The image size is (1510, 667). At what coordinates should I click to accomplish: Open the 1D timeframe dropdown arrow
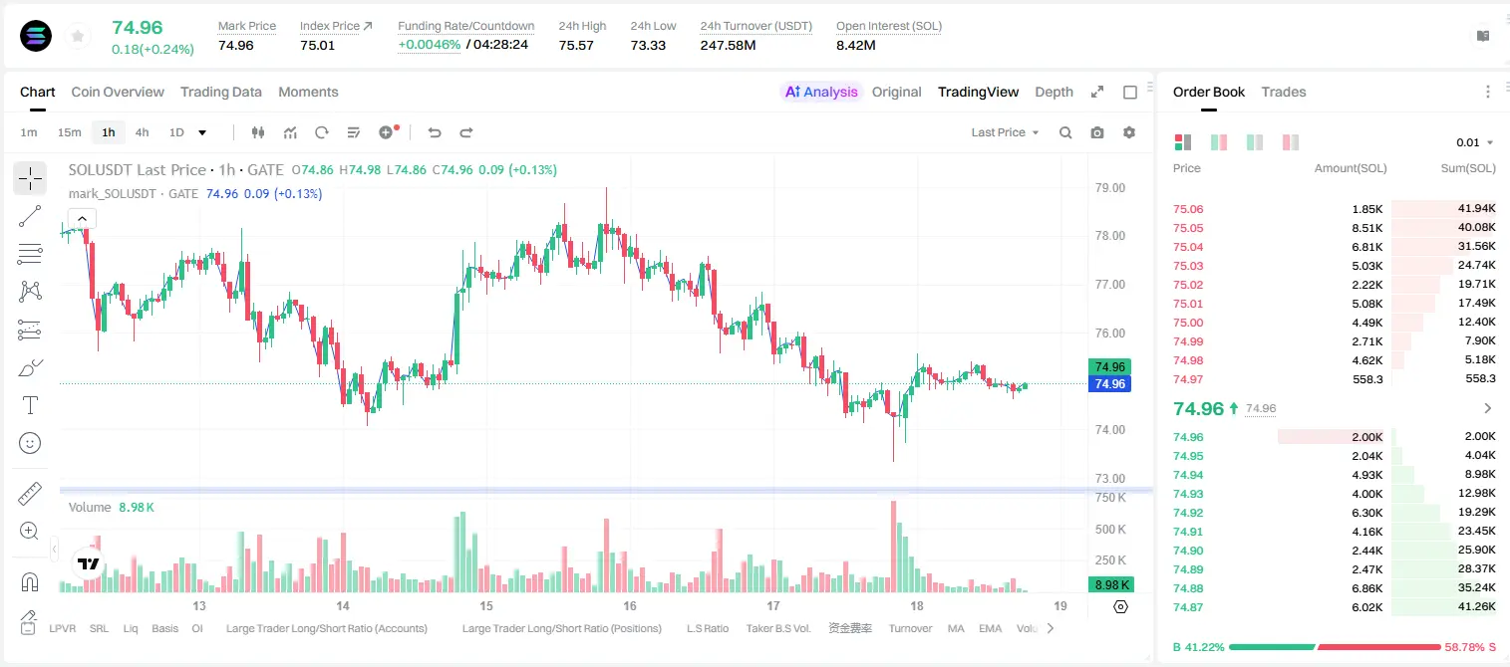202,132
